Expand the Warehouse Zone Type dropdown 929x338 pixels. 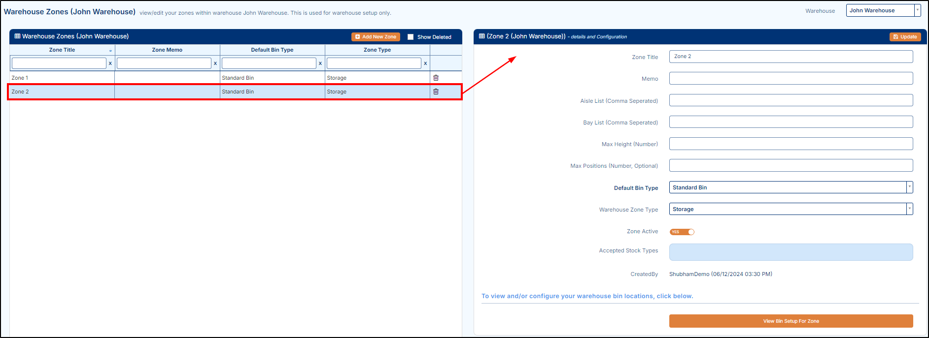909,209
